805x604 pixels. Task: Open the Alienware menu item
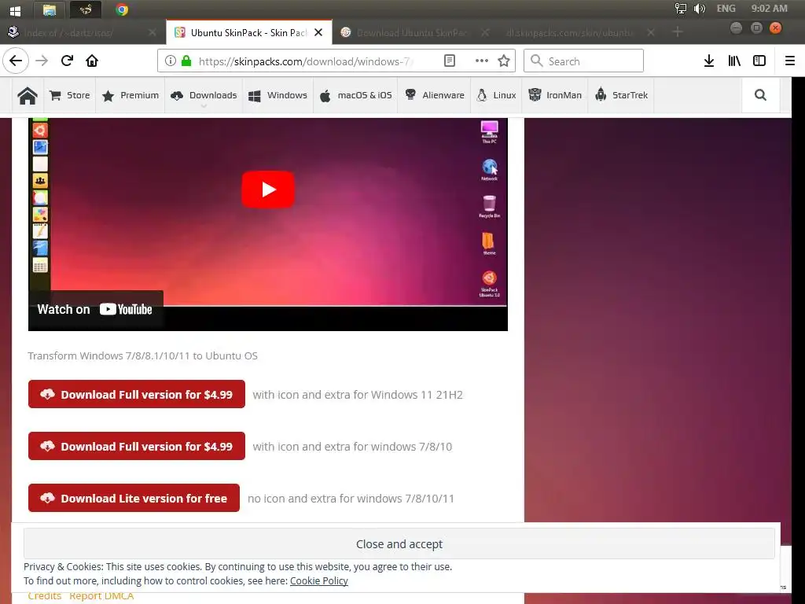[x=434, y=95]
